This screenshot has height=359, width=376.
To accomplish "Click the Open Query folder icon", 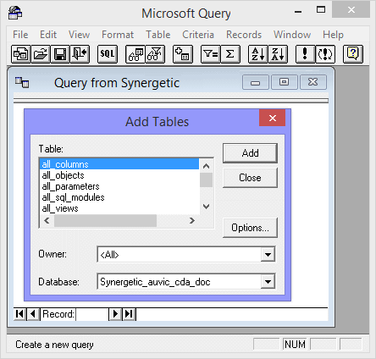I will click(41, 54).
